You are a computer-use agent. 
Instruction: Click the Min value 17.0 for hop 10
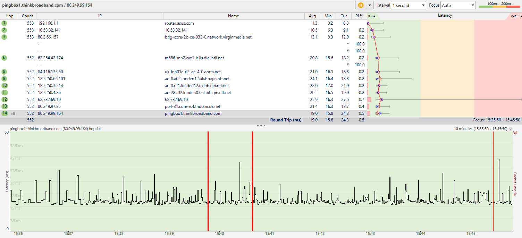click(x=329, y=86)
